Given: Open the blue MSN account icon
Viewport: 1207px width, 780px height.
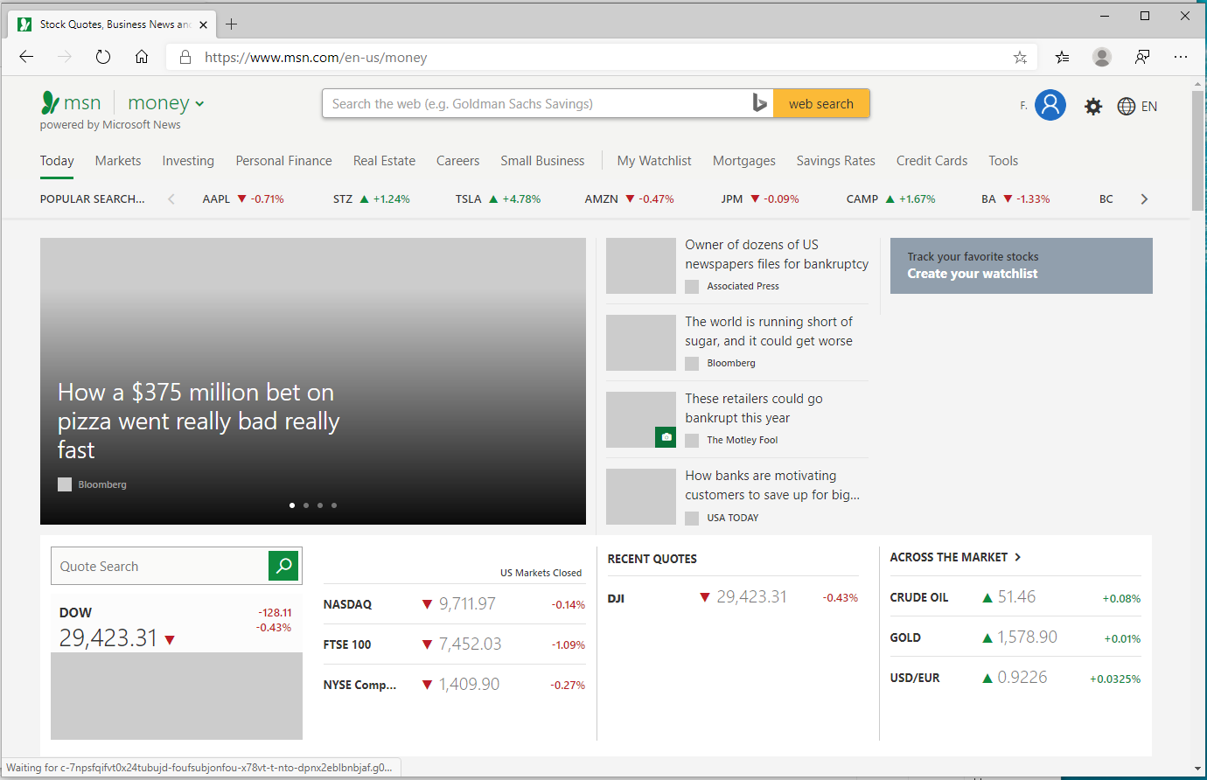Looking at the screenshot, I should click(x=1050, y=105).
